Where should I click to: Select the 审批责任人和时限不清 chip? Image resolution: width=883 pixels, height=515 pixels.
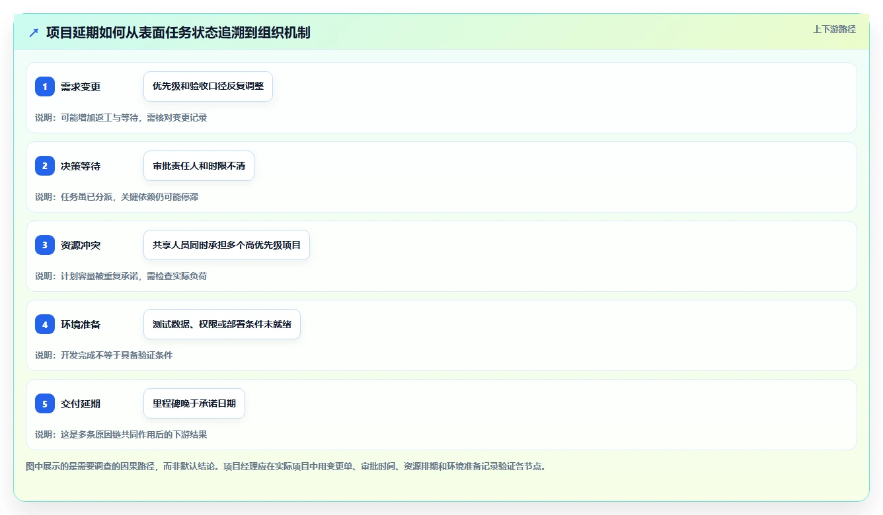pos(199,166)
